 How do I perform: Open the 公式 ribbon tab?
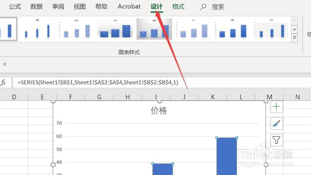15,6
